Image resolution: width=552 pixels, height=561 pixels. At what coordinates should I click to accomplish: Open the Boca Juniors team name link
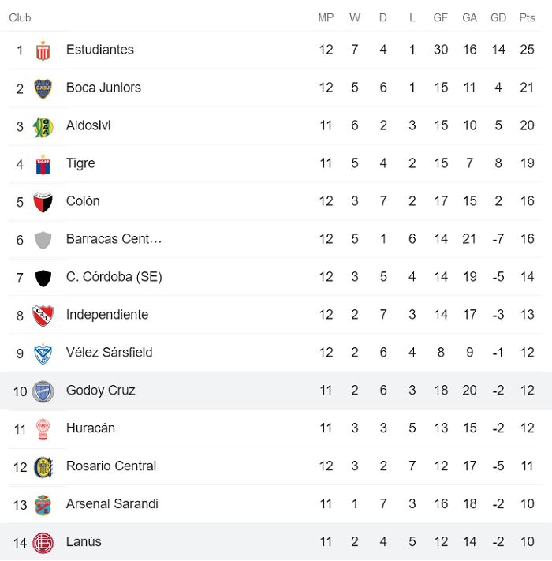pos(103,88)
